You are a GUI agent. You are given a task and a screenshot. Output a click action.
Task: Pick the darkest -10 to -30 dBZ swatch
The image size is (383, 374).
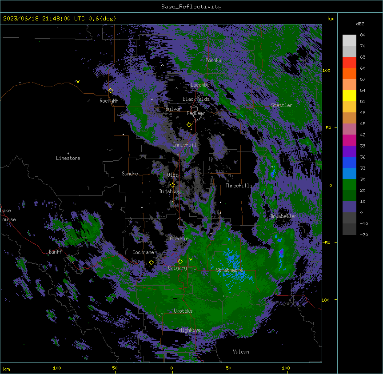[349, 229]
